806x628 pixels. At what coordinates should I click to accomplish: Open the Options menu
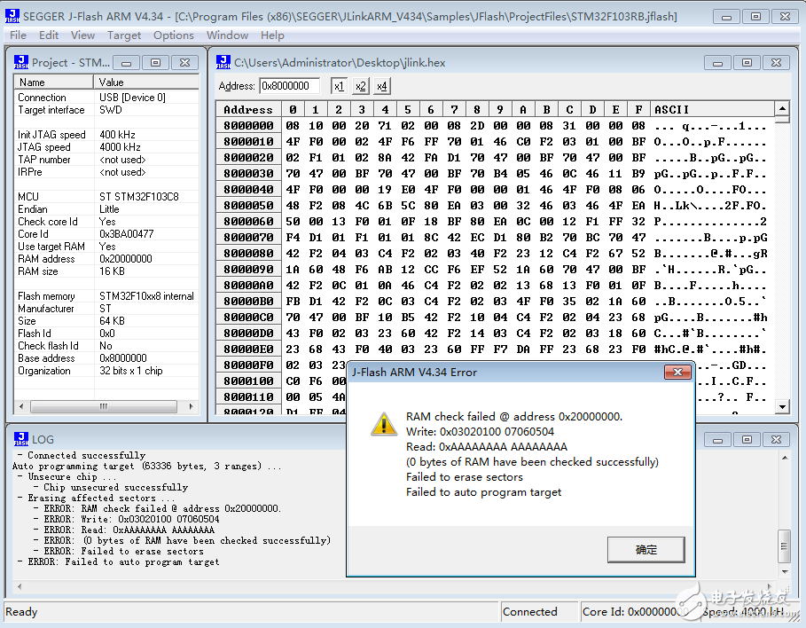[x=173, y=35]
